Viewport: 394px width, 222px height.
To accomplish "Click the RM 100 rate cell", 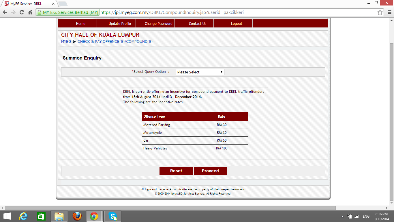I will [222, 148].
